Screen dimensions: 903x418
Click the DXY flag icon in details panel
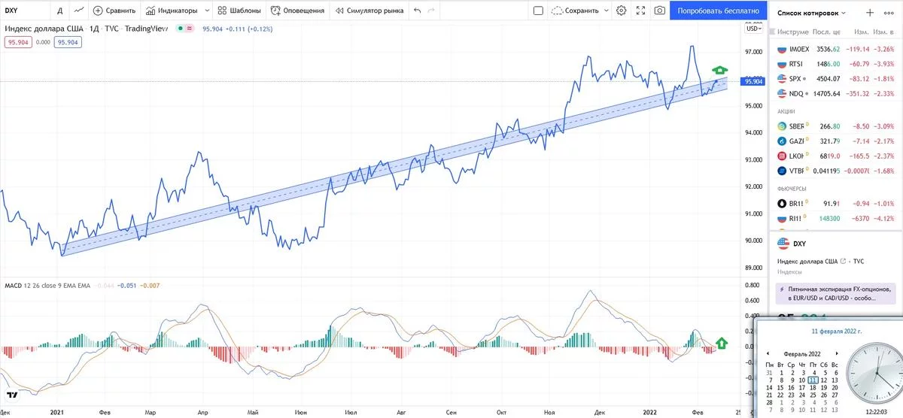pyautogui.click(x=783, y=243)
